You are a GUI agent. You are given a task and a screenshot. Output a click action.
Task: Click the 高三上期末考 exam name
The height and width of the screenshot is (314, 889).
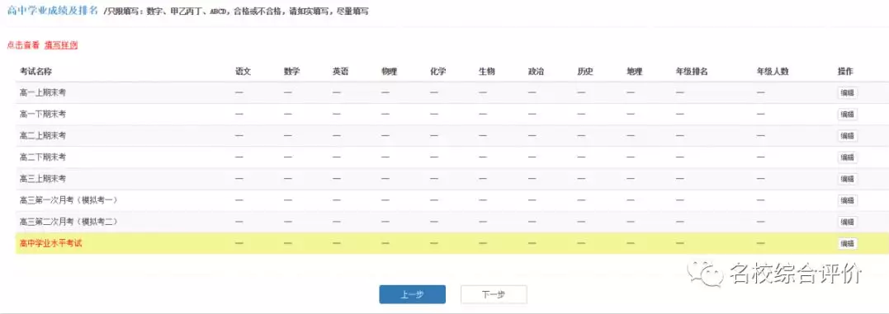pyautogui.click(x=43, y=178)
